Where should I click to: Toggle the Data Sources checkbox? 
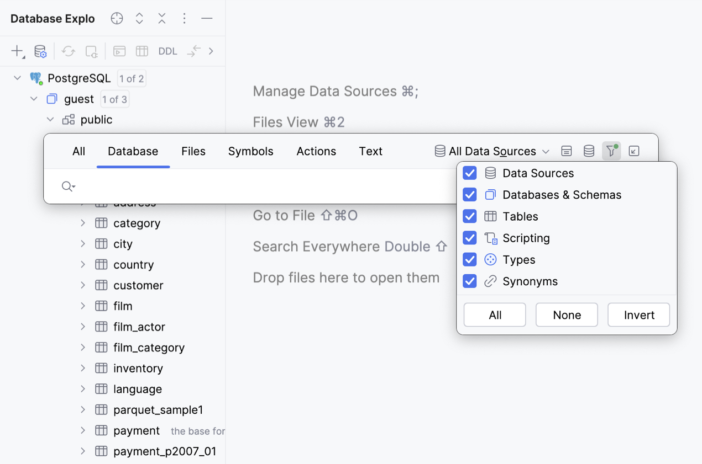(x=470, y=173)
